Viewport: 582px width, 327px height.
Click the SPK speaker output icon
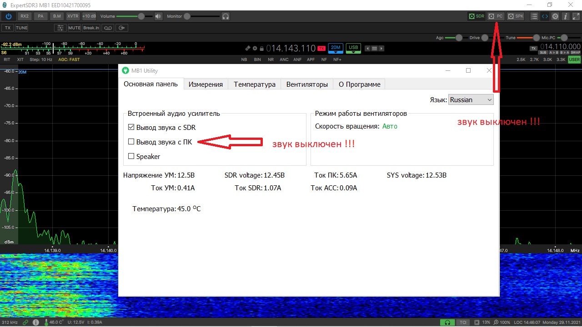point(515,16)
